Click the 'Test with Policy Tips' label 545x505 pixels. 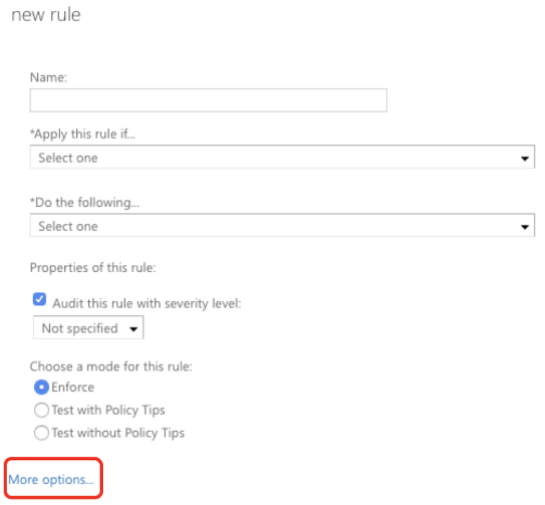click(x=108, y=410)
